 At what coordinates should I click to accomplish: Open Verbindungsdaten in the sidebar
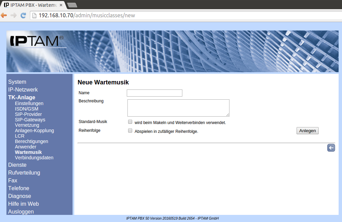34,158
